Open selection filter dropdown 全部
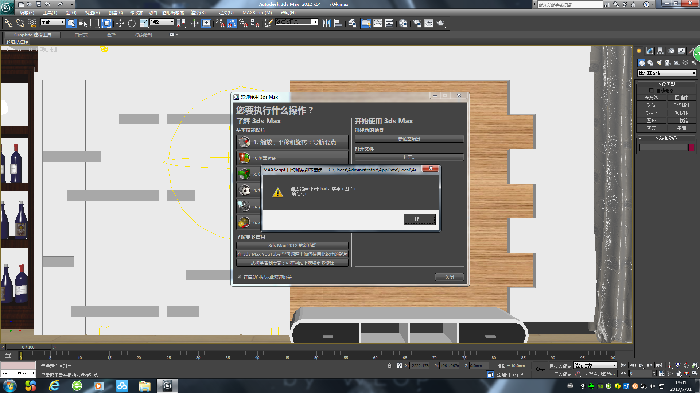This screenshot has width=700, height=393. tap(52, 22)
